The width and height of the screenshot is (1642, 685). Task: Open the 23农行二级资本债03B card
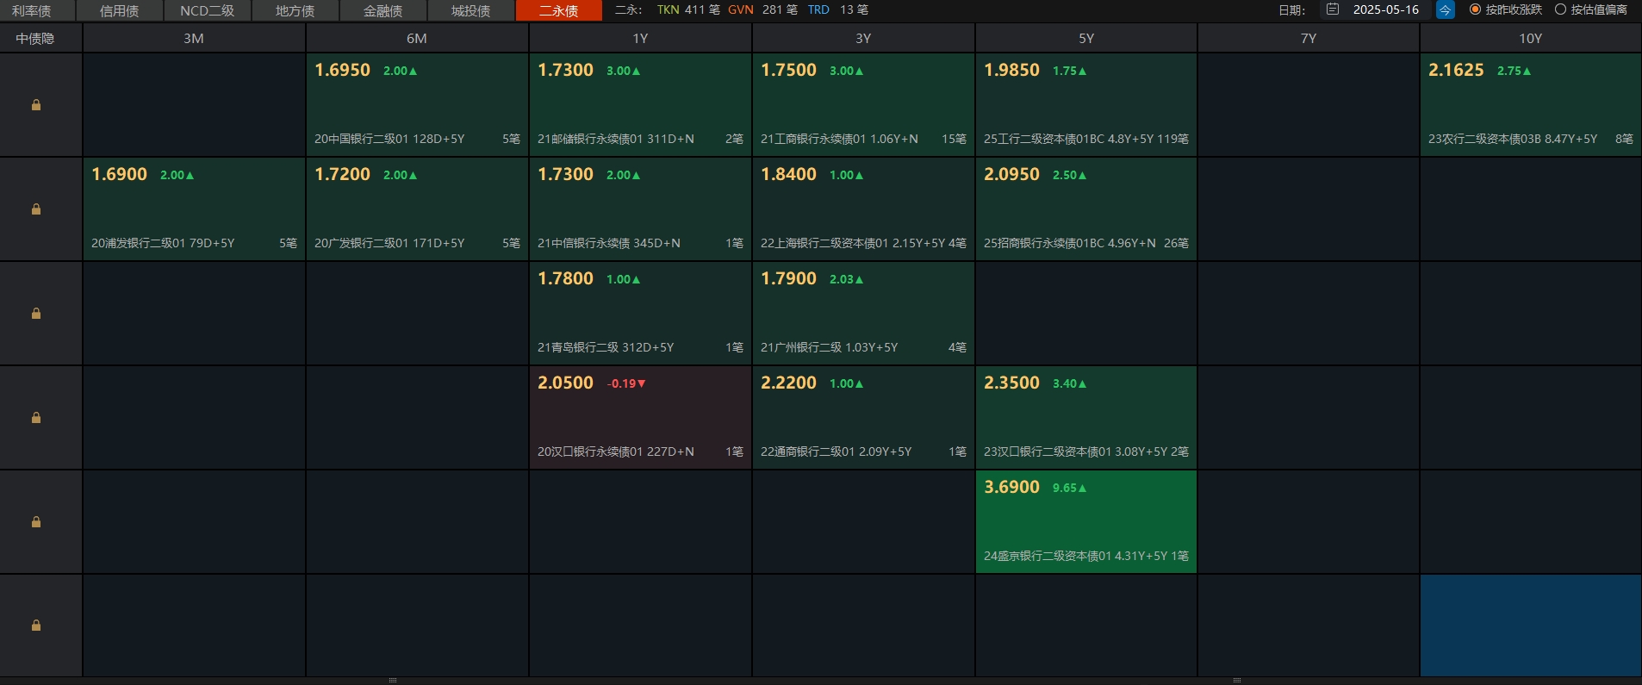tap(1531, 105)
